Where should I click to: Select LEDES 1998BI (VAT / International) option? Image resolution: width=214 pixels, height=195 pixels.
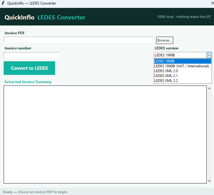183,66
